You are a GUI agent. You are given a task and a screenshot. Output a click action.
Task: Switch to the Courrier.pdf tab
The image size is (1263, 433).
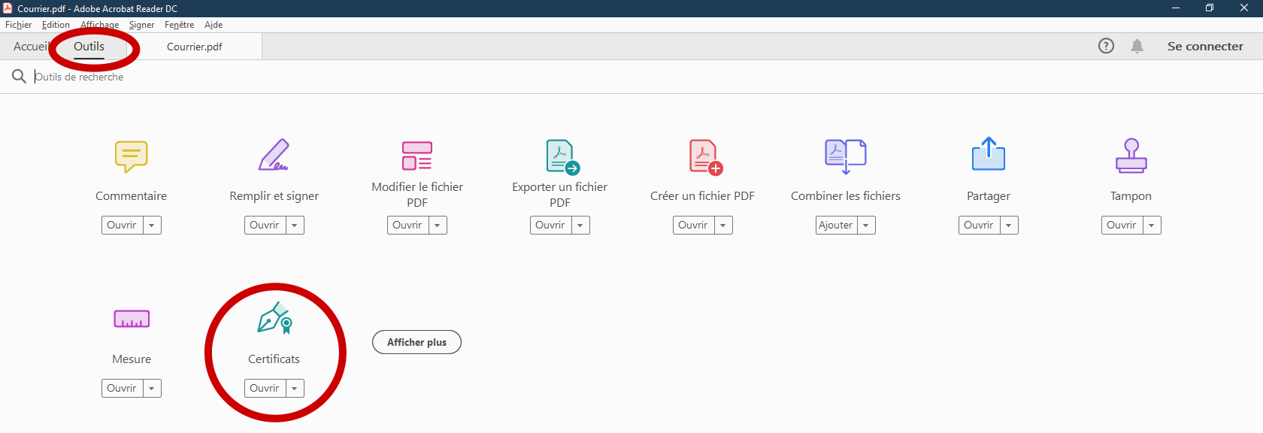(x=195, y=47)
